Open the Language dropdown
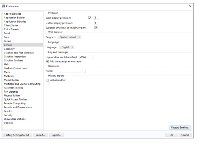This screenshot has height=148, width=199. [67, 47]
